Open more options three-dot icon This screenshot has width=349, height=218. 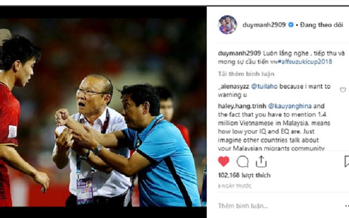pyautogui.click(x=347, y=206)
